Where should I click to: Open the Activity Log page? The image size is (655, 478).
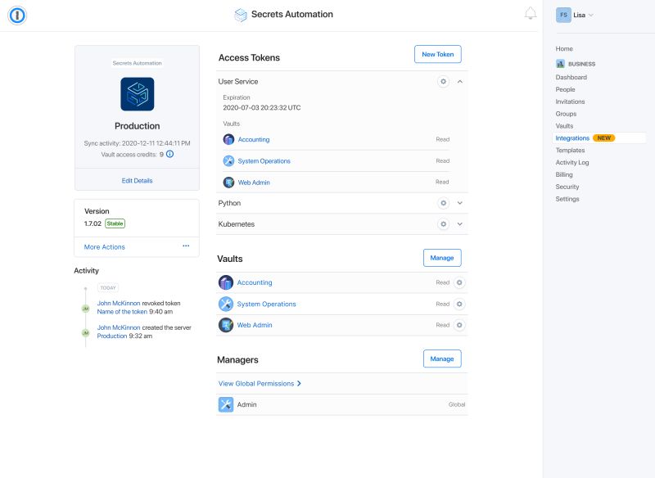tap(572, 162)
